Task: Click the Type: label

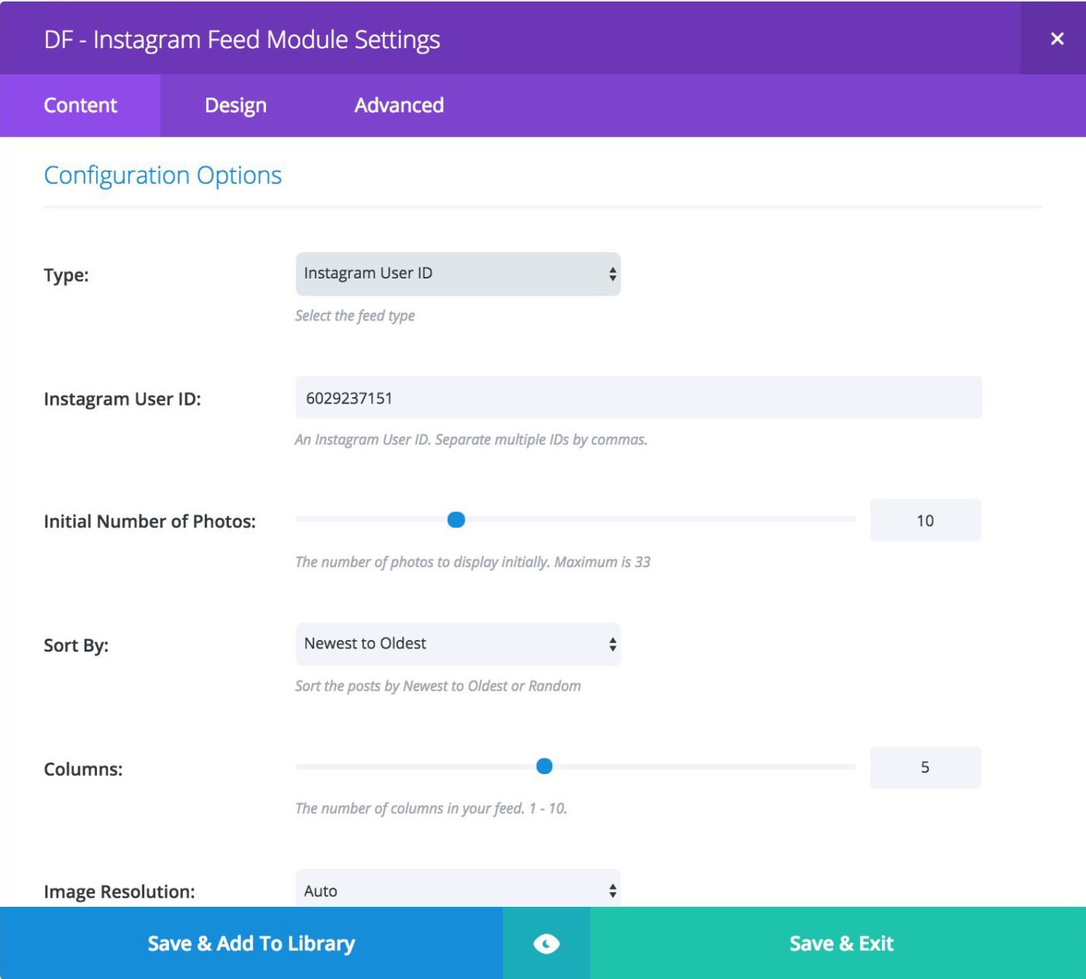Action: point(66,275)
